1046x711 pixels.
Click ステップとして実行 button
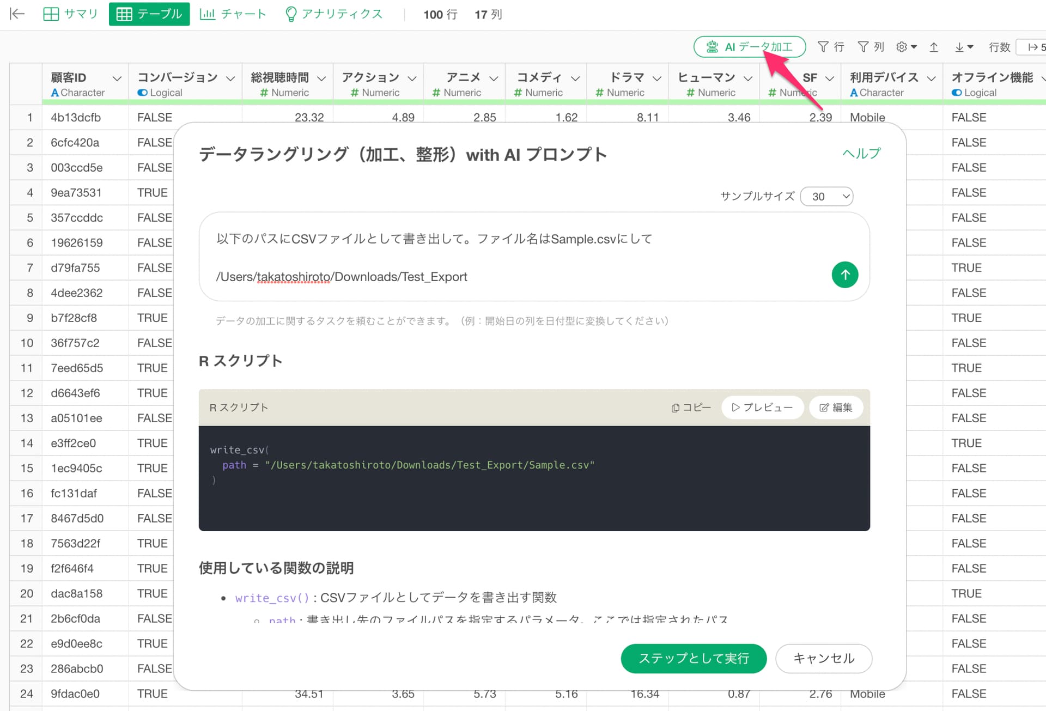pyautogui.click(x=693, y=658)
